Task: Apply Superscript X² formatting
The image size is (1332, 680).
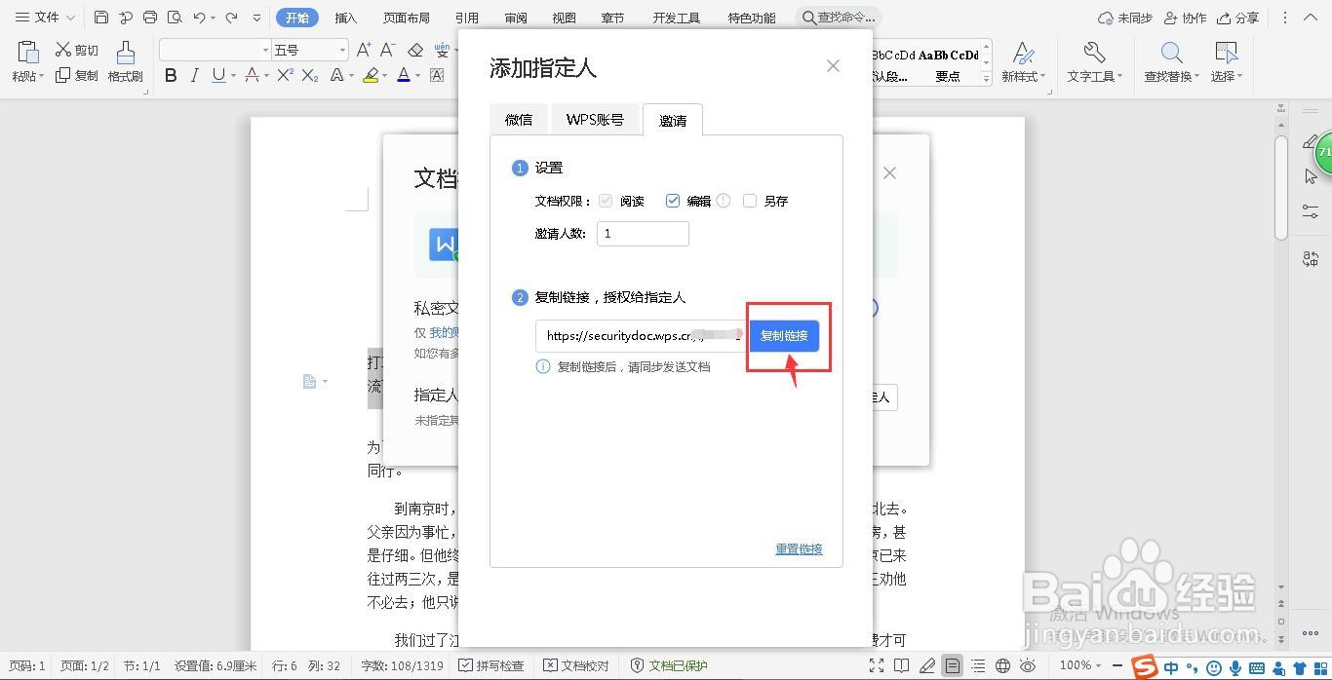Action: coord(286,75)
